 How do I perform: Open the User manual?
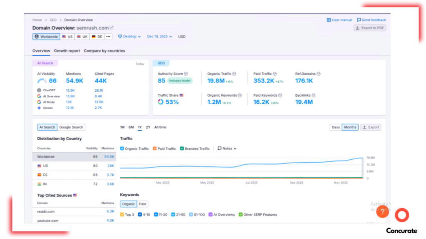tap(339, 20)
